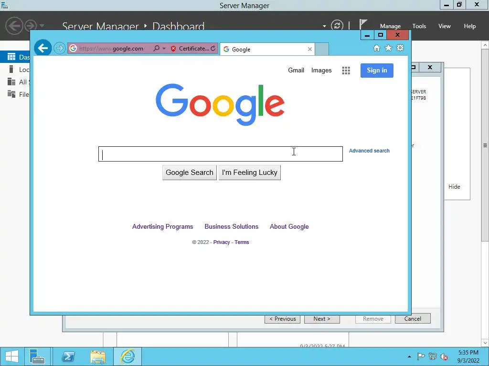Open the Manage menu
The image size is (489, 366).
(390, 26)
